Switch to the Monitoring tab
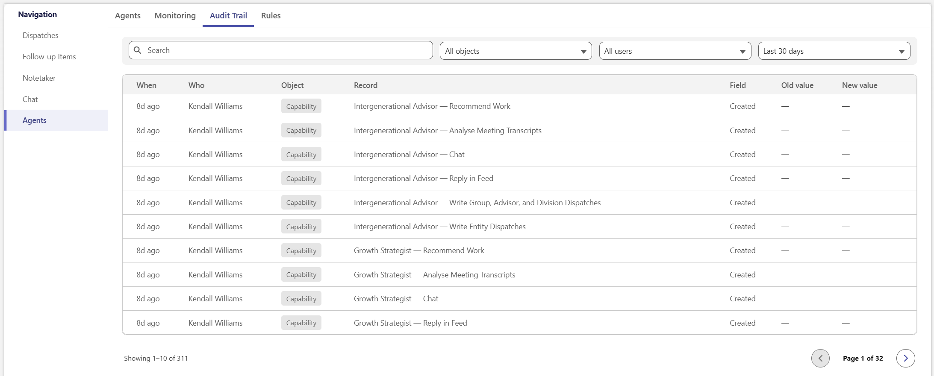Screen dimensions: 934x376 click(x=175, y=16)
